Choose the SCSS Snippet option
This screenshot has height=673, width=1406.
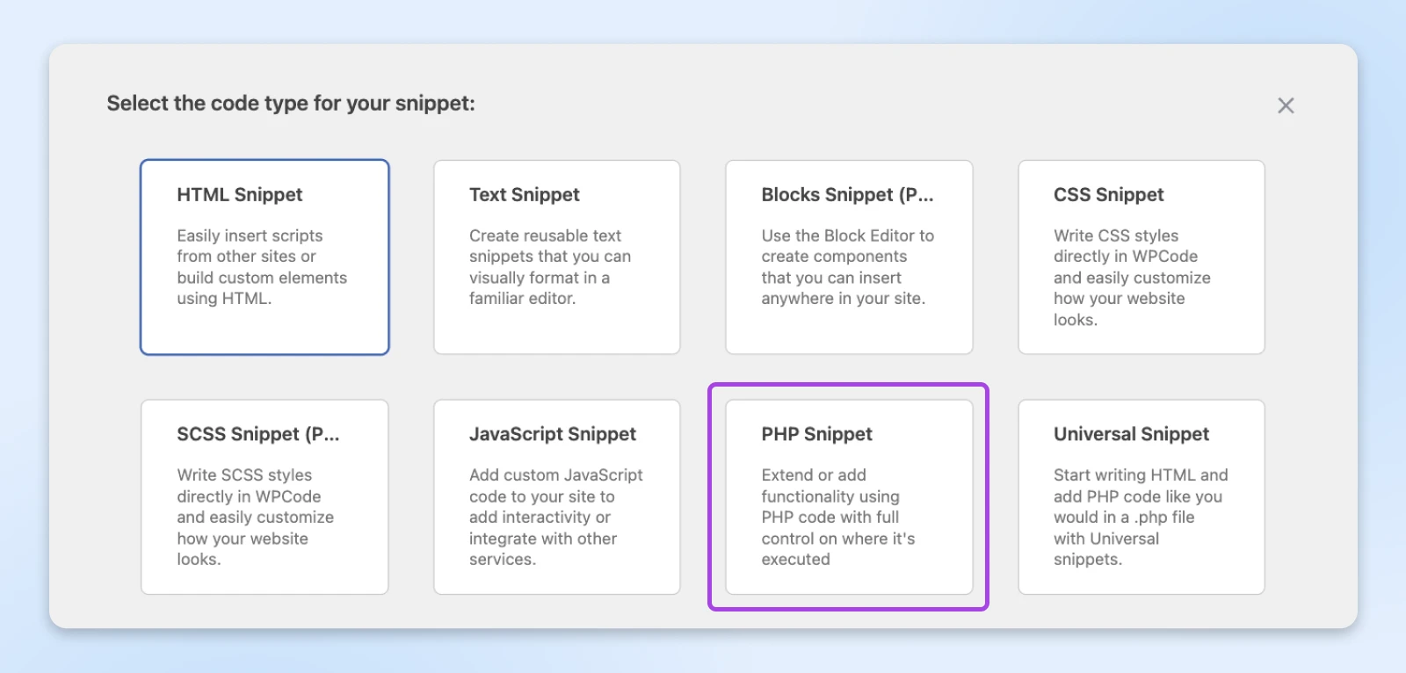(264, 496)
